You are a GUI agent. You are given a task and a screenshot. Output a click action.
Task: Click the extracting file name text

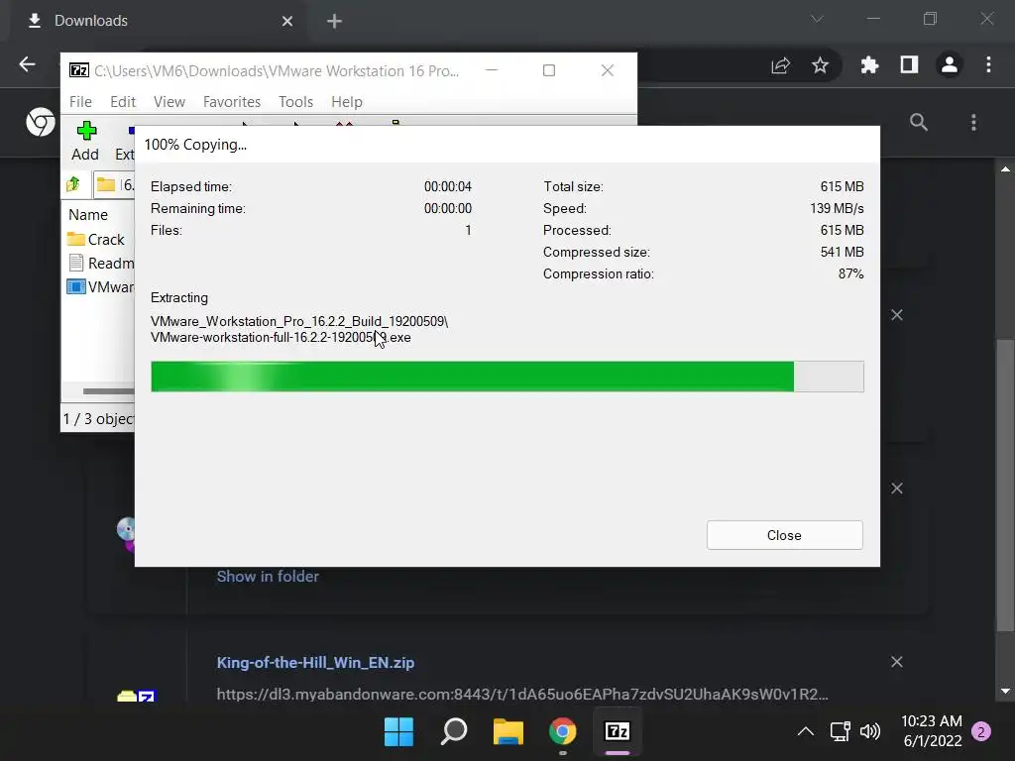tap(299, 329)
